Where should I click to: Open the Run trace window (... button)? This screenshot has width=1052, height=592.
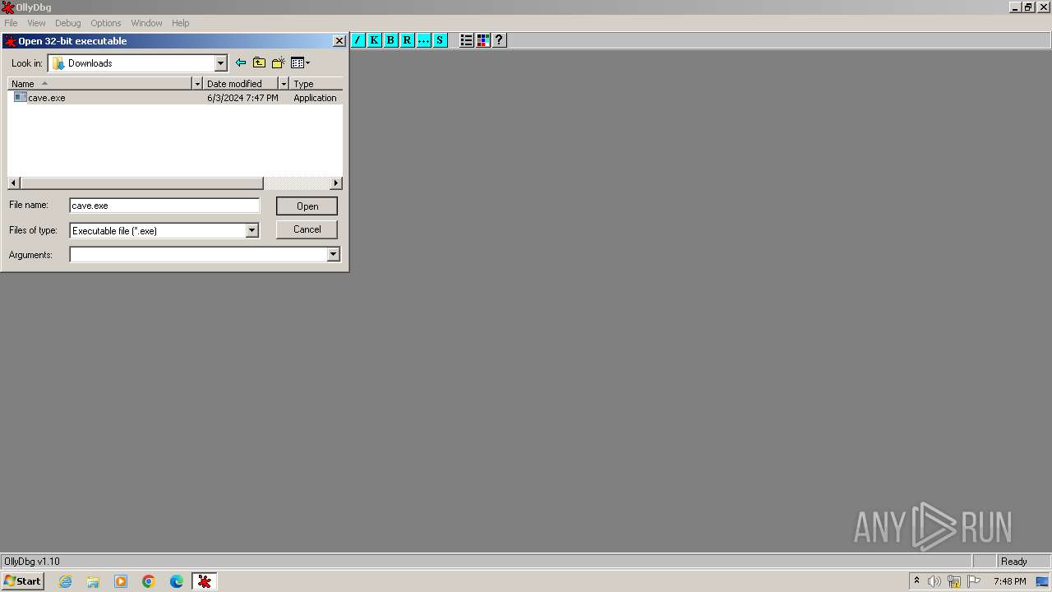click(424, 40)
